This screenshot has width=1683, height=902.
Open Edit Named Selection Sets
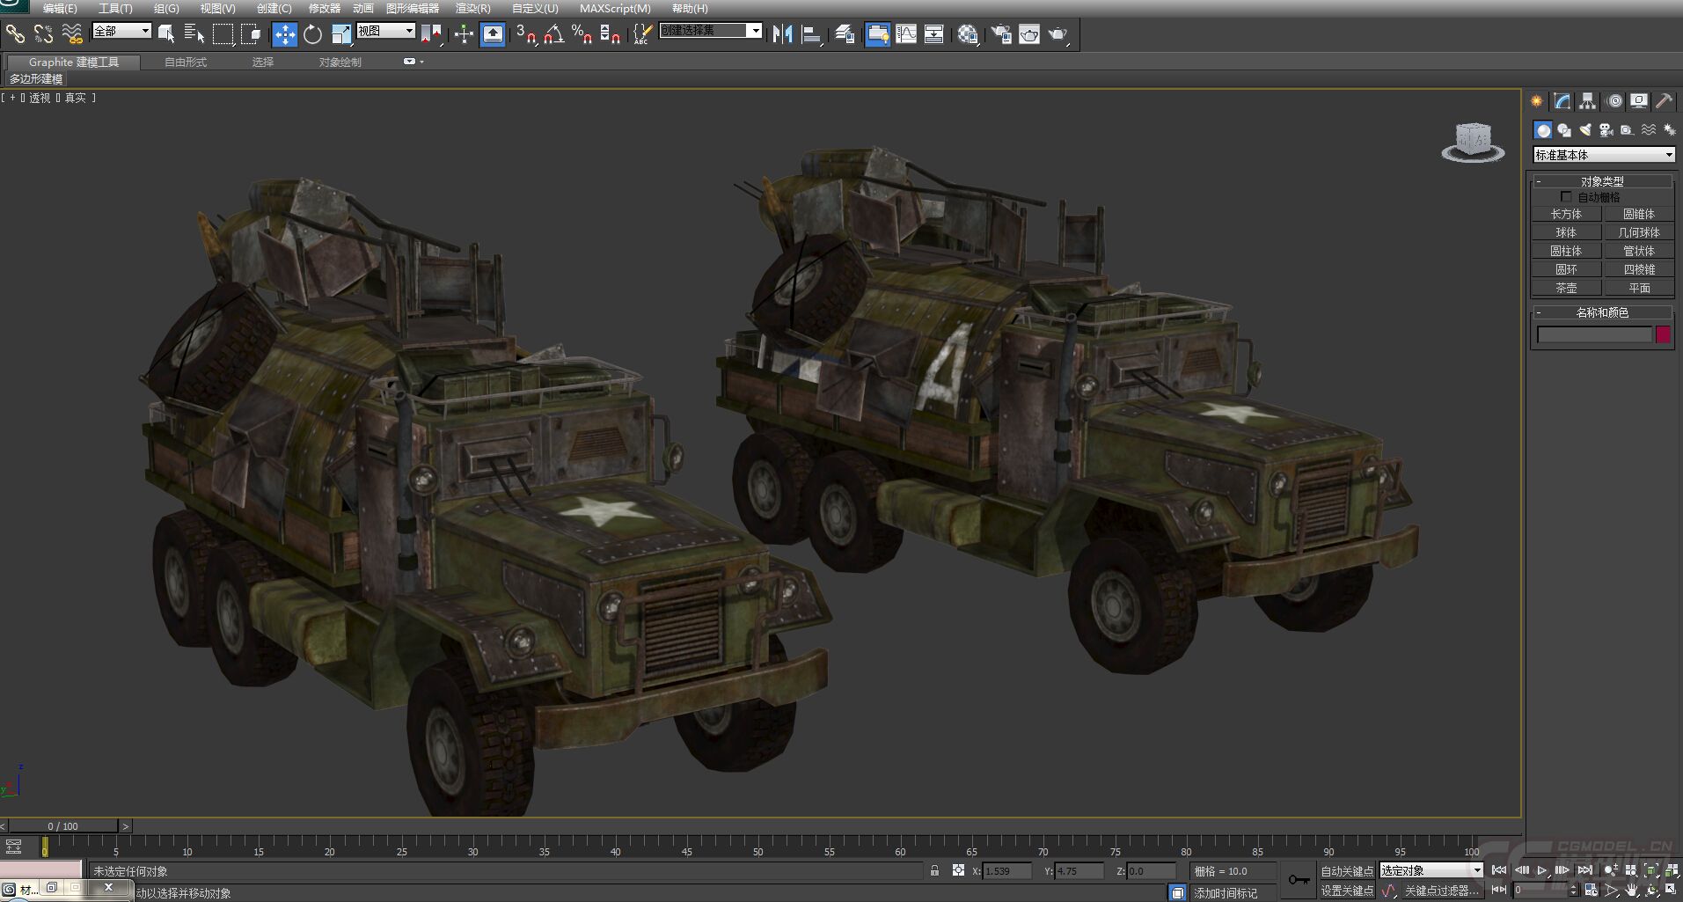pos(642,34)
